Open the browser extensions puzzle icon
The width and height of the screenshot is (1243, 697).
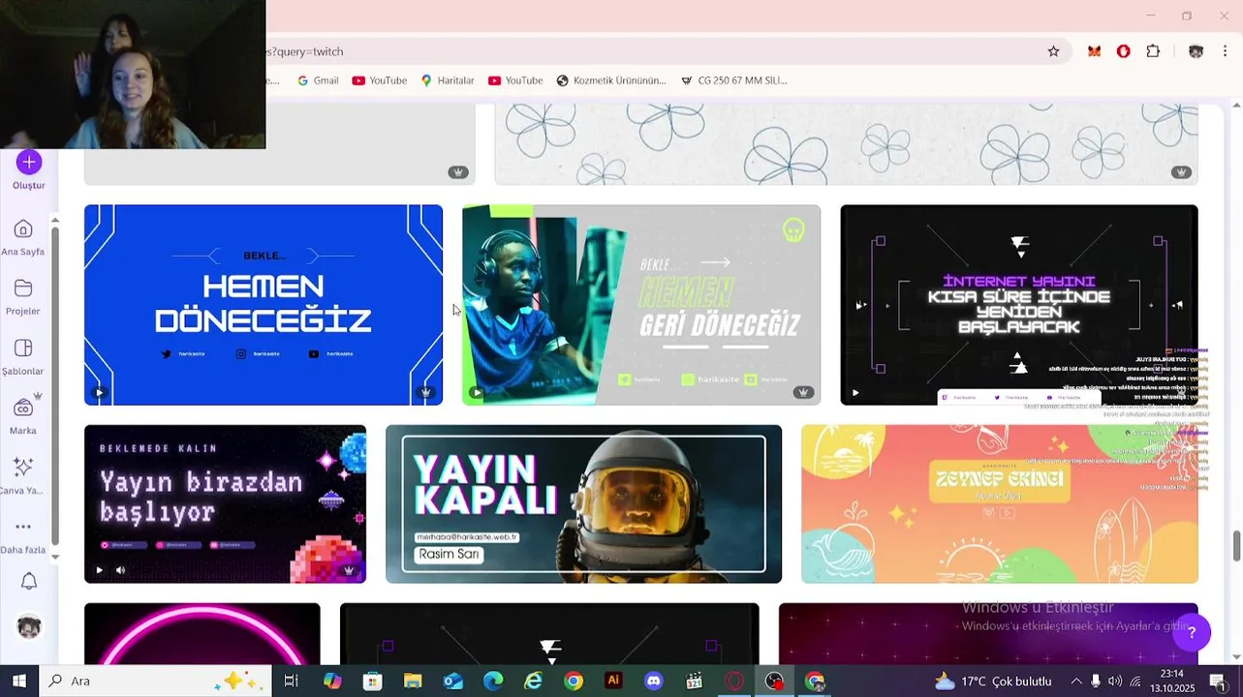1153,51
